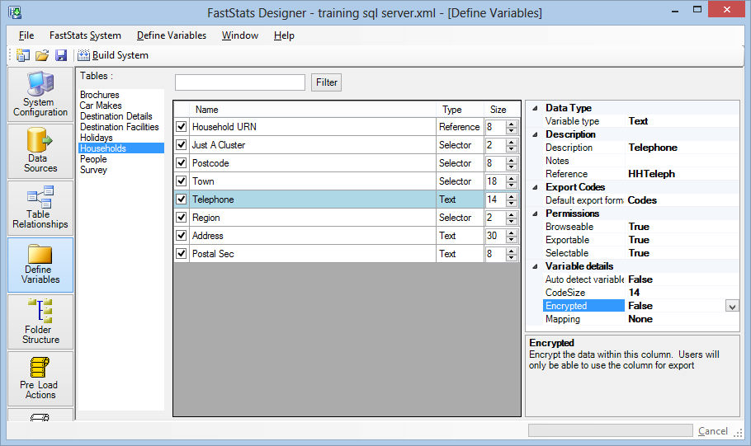Click the Cancel link in status bar
Screen dimensions: 751x446
tap(713, 431)
